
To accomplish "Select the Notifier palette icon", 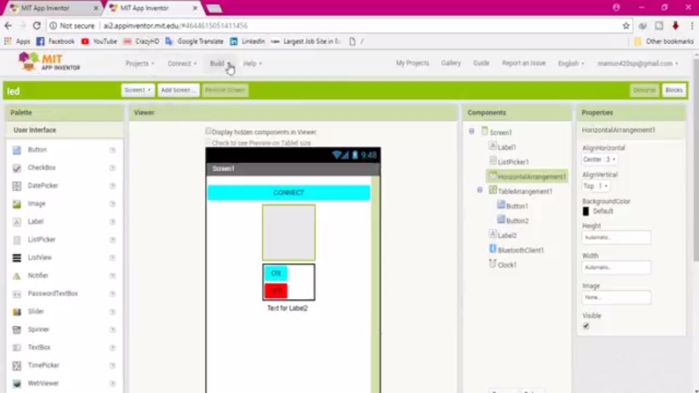I will pyautogui.click(x=17, y=276).
